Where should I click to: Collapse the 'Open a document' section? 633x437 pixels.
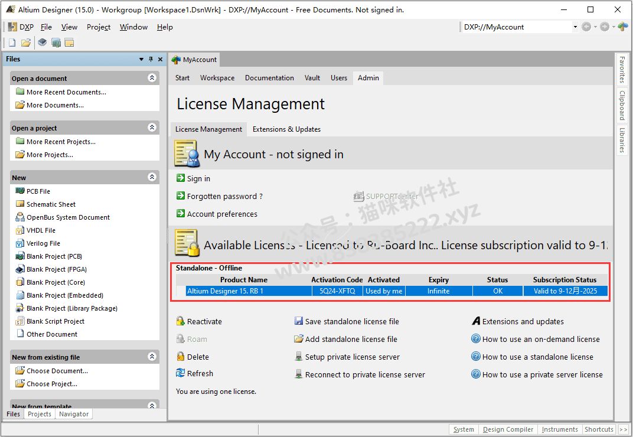[x=152, y=78]
